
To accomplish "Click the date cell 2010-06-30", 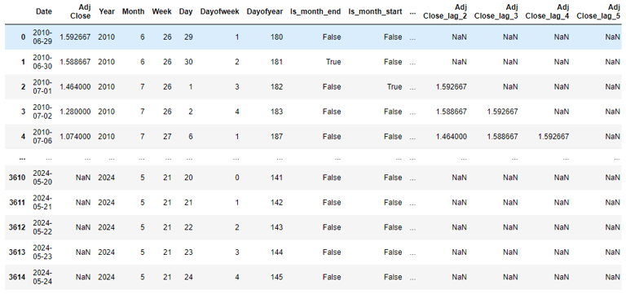I will pos(42,62).
